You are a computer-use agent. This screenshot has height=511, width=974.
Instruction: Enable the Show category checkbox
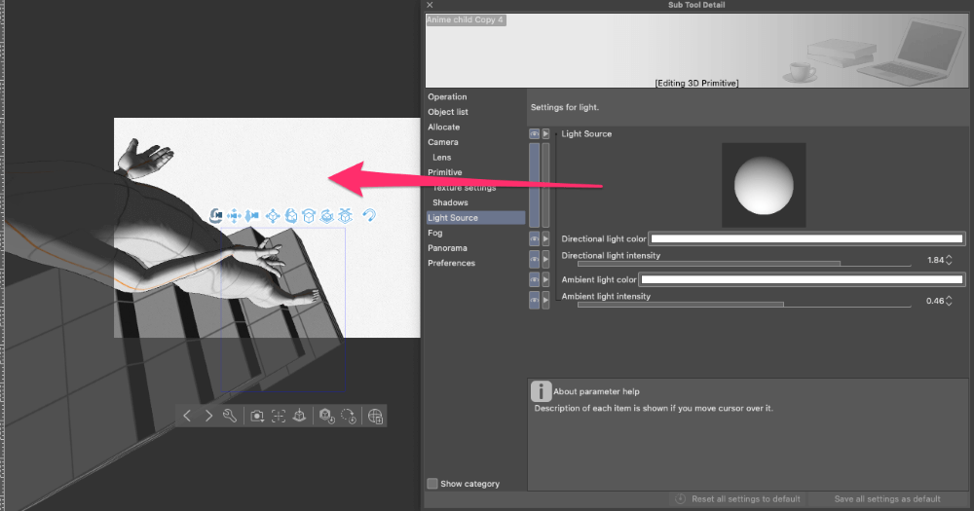pyautogui.click(x=432, y=483)
